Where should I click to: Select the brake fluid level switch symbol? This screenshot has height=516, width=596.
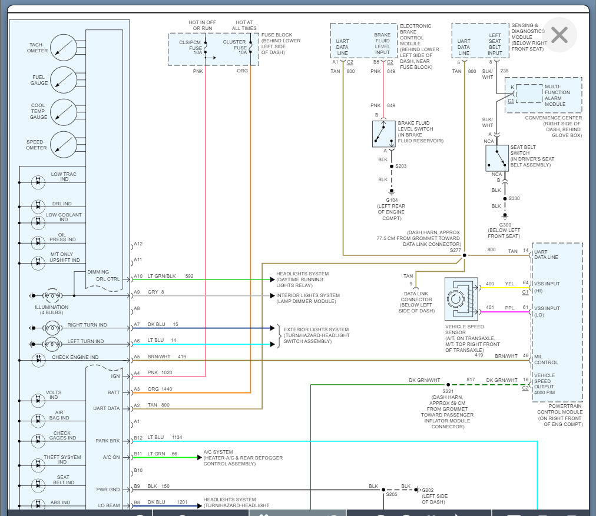point(383,134)
